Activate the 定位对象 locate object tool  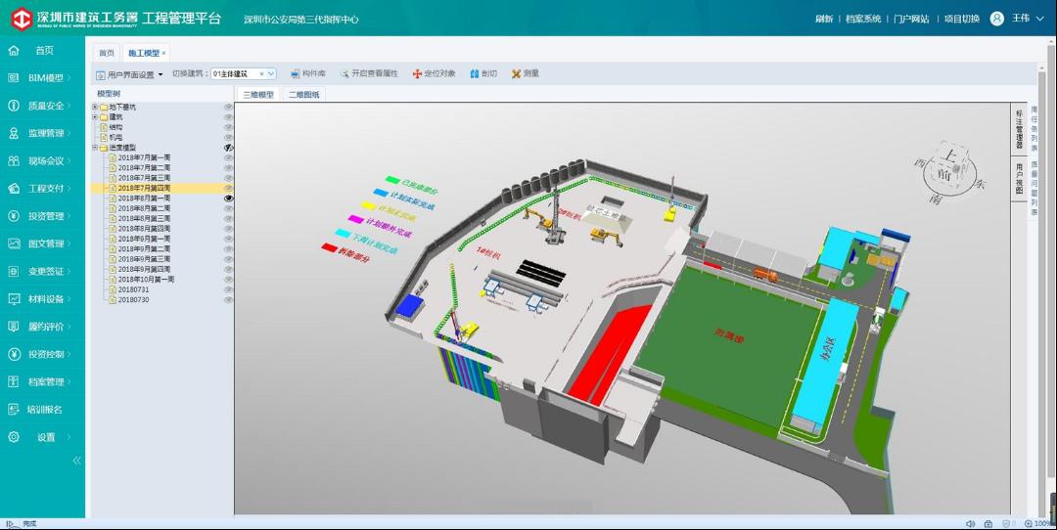tap(434, 73)
